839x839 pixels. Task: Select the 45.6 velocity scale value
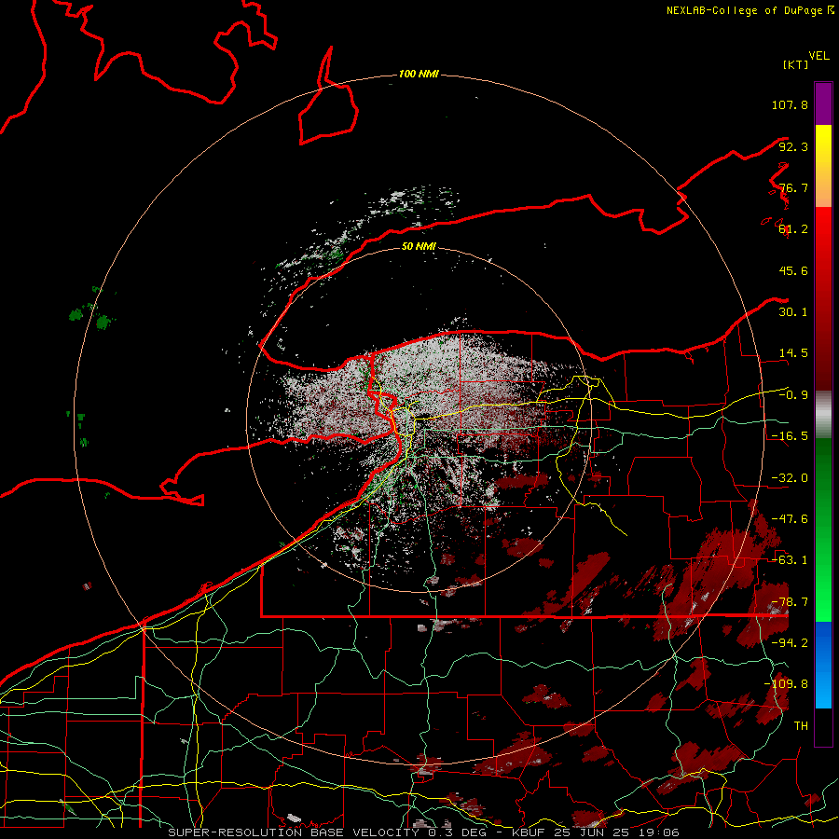pos(793,270)
